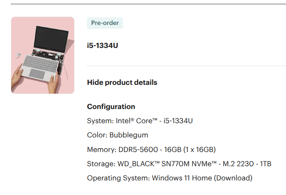Select the Intel Core i5-1334U system value

pyautogui.click(x=154, y=121)
